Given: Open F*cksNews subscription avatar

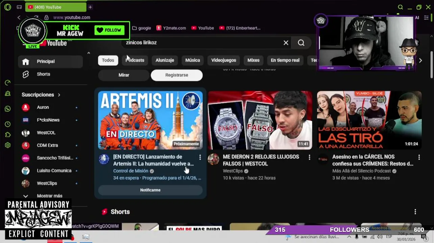Looking at the screenshot, I should (x=26, y=120).
